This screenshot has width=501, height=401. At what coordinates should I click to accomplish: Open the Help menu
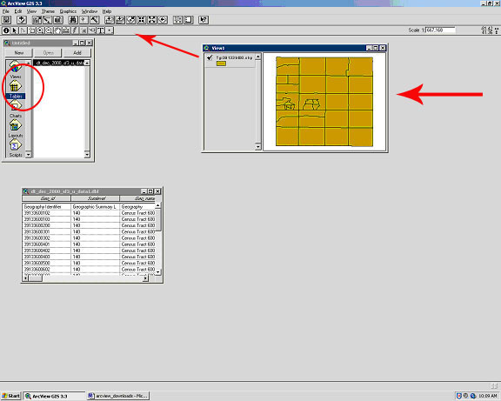tap(107, 11)
